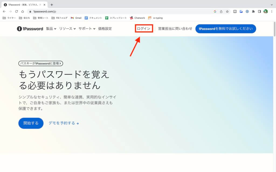The height and width of the screenshot is (172, 276).
Task: Open the 価格設定 page
Action: click(x=105, y=28)
